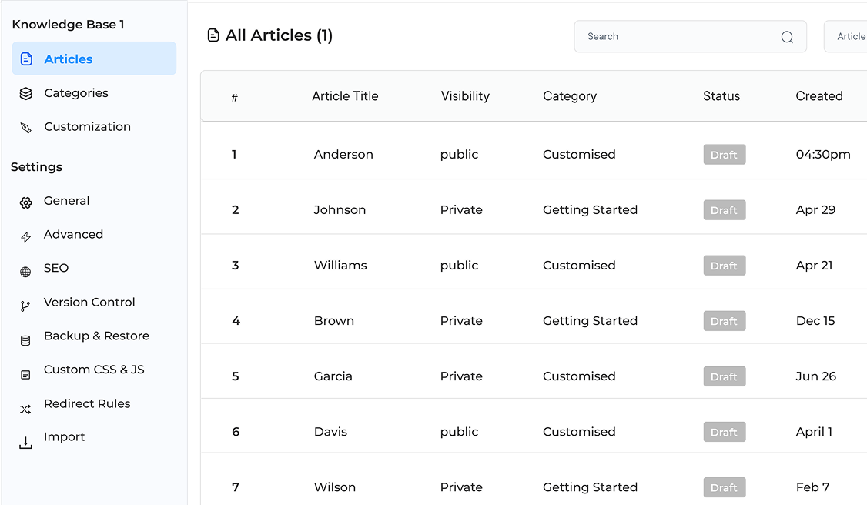
Task: Click the Feb 7 created date
Action: click(x=812, y=487)
